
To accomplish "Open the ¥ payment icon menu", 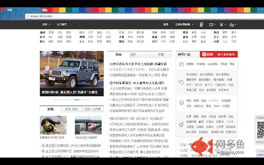I will click(222, 25).
